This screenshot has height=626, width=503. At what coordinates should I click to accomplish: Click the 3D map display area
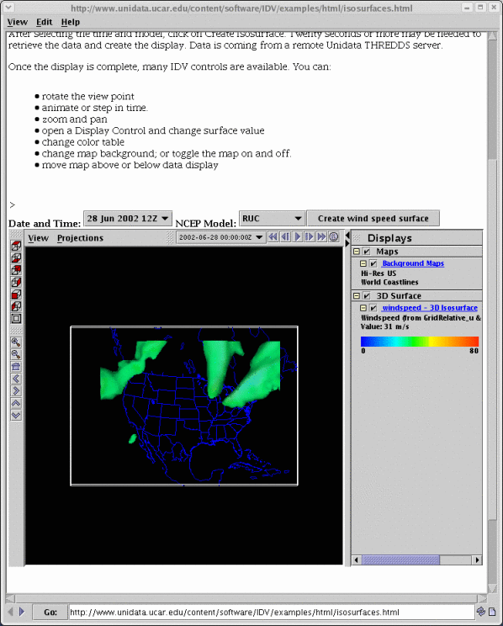(184, 406)
